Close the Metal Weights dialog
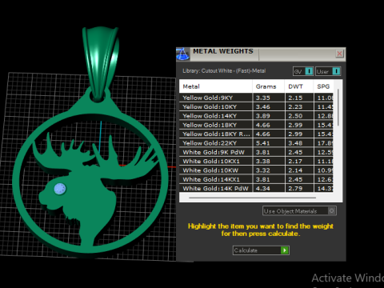384x288 pixels. [339, 54]
